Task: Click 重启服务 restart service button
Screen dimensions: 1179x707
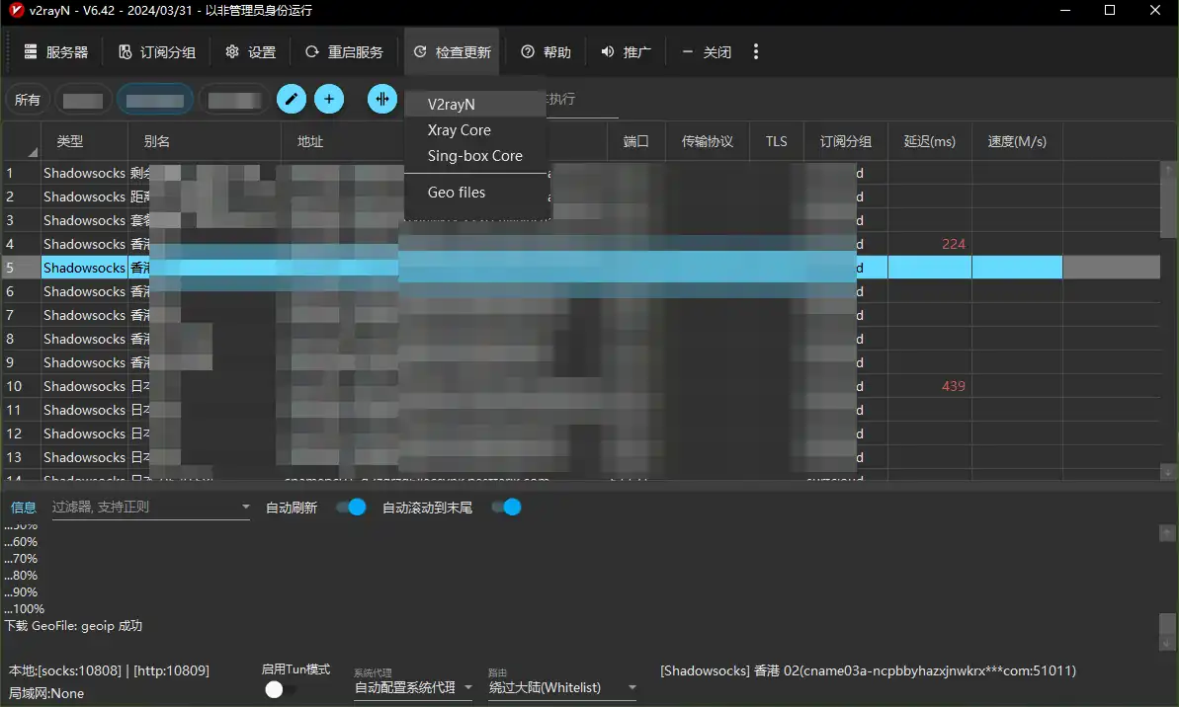Action: coord(344,52)
